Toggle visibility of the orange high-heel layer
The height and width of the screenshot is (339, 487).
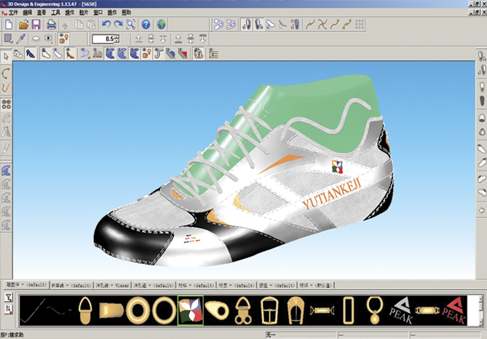tap(70, 54)
